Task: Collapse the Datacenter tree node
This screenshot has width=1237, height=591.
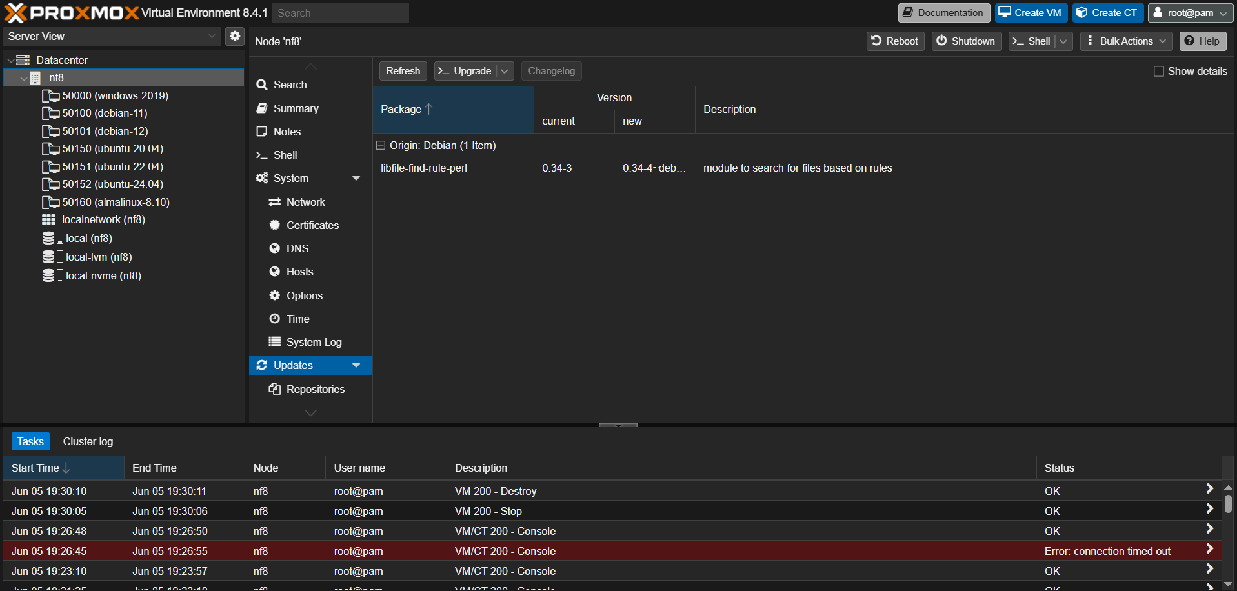Action: tap(10, 60)
